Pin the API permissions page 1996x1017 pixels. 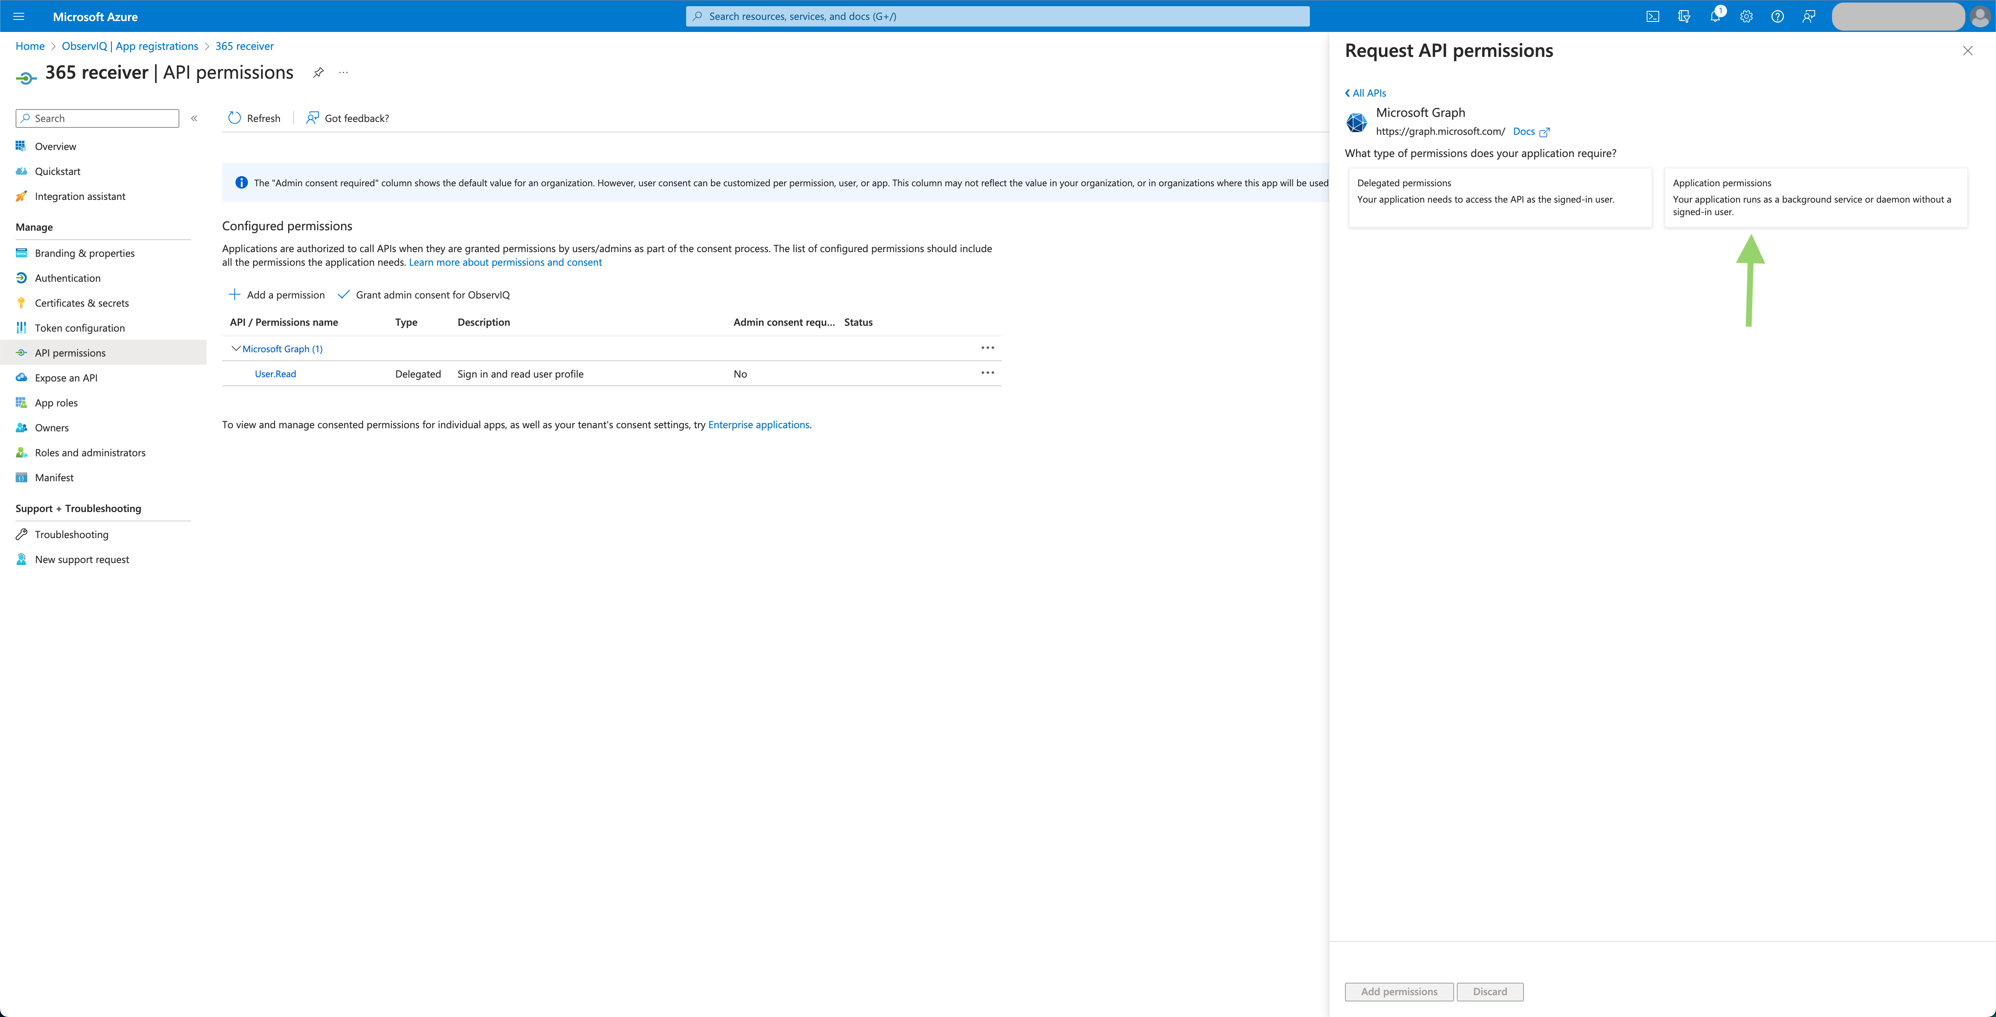[318, 72]
